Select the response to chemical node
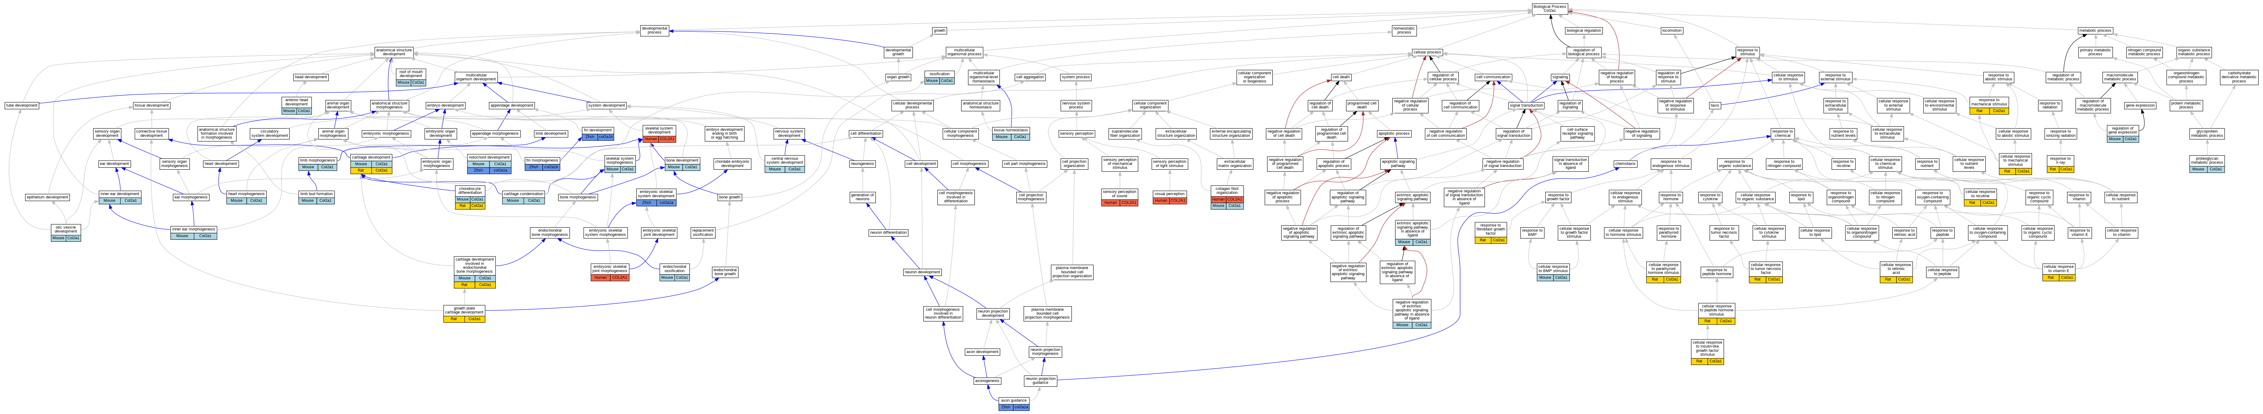The image size is (2263, 414). [x=1782, y=133]
